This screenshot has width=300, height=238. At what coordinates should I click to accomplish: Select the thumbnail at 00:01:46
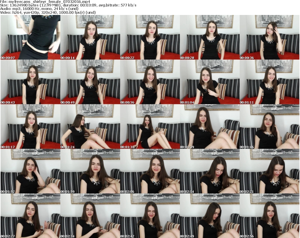(x=270, y=127)
